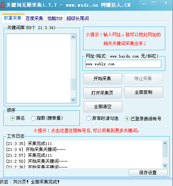Open the 百度采集 tab

35,18
